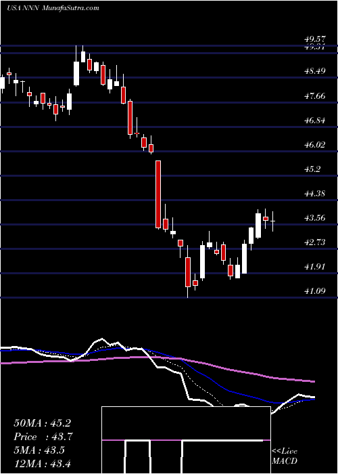338x474 pixels.
Task: Click the 45.2 price axis label
Action: [x=312, y=169]
